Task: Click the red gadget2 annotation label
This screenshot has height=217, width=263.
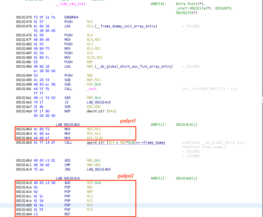Action: (125, 176)
